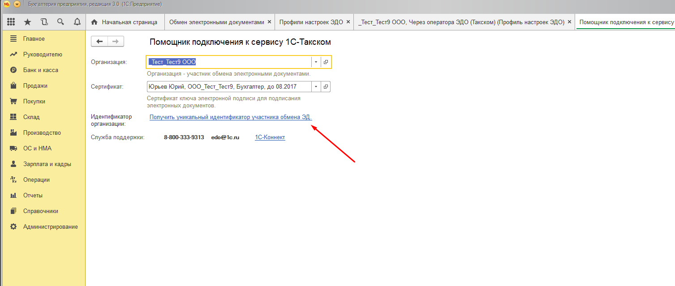This screenshot has width=675, height=286.
Task: Click the Организация input field
Action: pyautogui.click(x=229, y=62)
